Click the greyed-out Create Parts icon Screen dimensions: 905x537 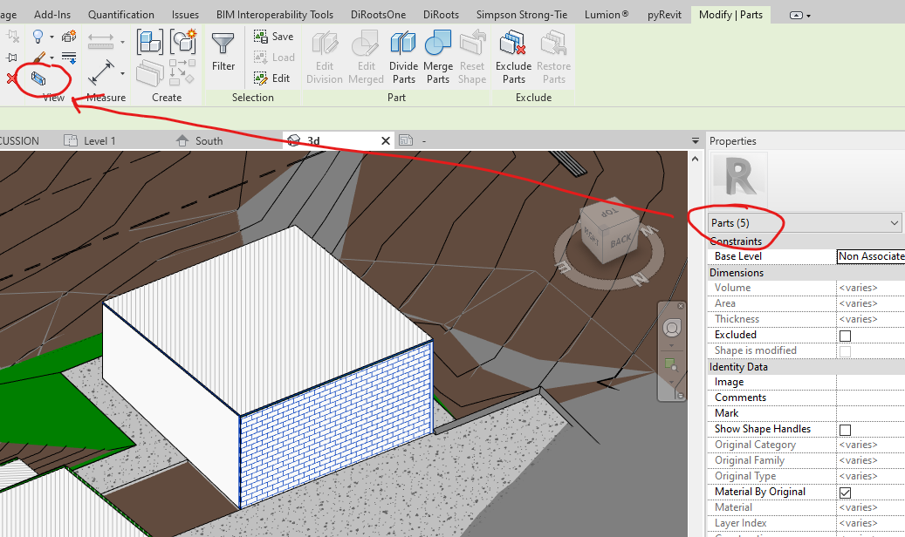tap(150, 73)
